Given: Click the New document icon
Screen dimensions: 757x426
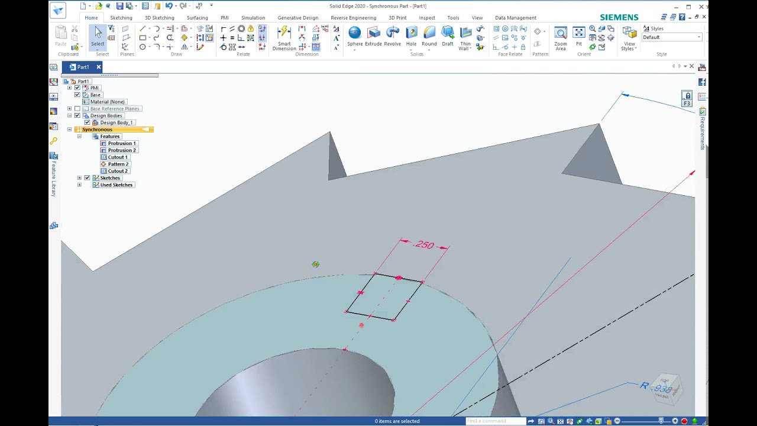Looking at the screenshot, I should 83,6.
